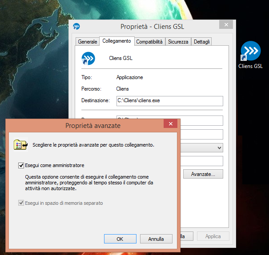Select the Cliens GSL desktop shortcut icon

[250, 52]
